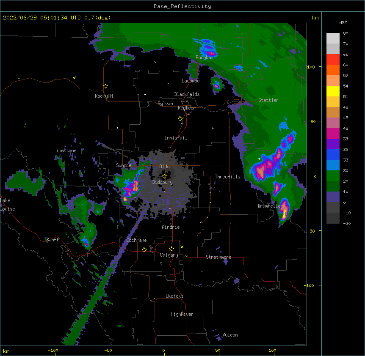
Task: Click the yellow diamond marker below Cochrane
Action: 144,249
